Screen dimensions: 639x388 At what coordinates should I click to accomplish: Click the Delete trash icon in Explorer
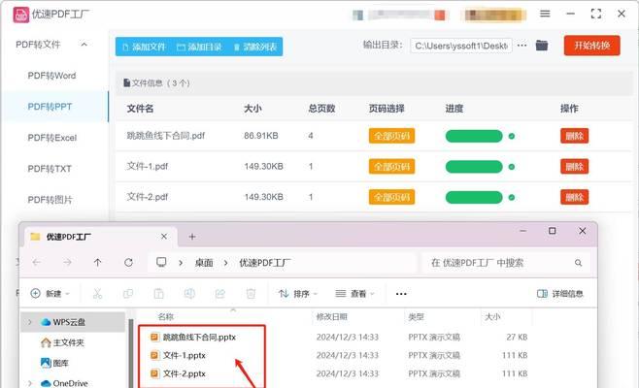(251, 294)
